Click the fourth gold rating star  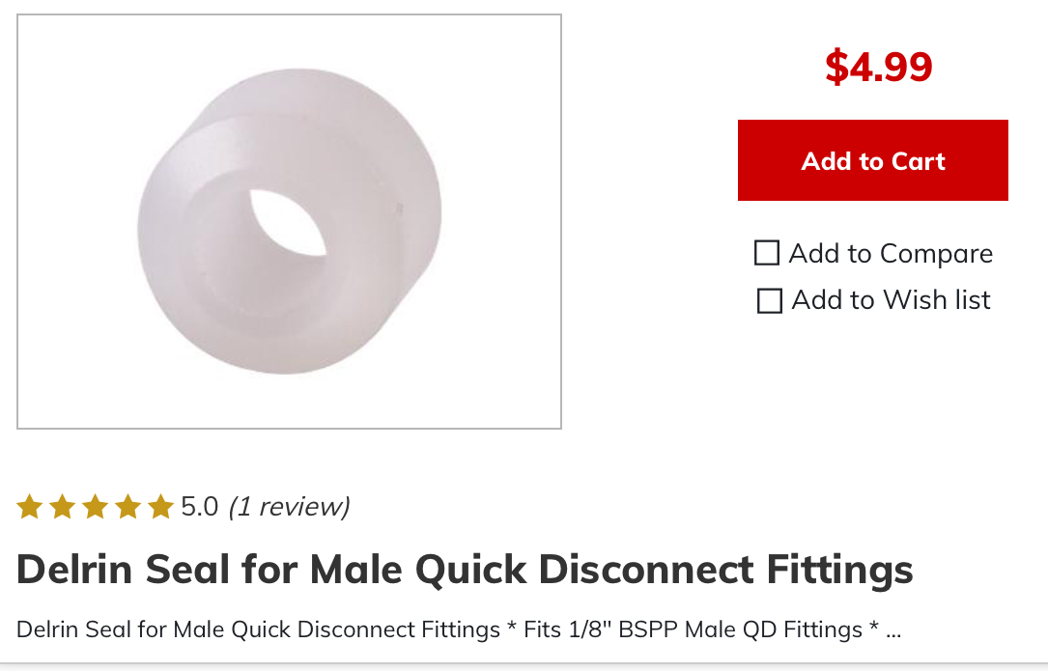127,507
